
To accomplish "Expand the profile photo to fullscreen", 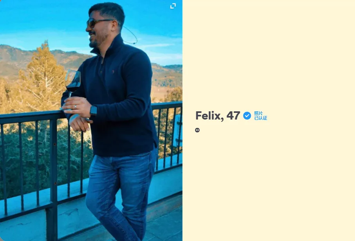I will (173, 6).
